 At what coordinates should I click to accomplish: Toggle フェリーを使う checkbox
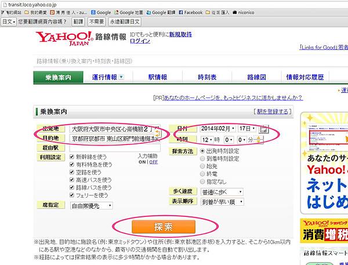coord(72,195)
